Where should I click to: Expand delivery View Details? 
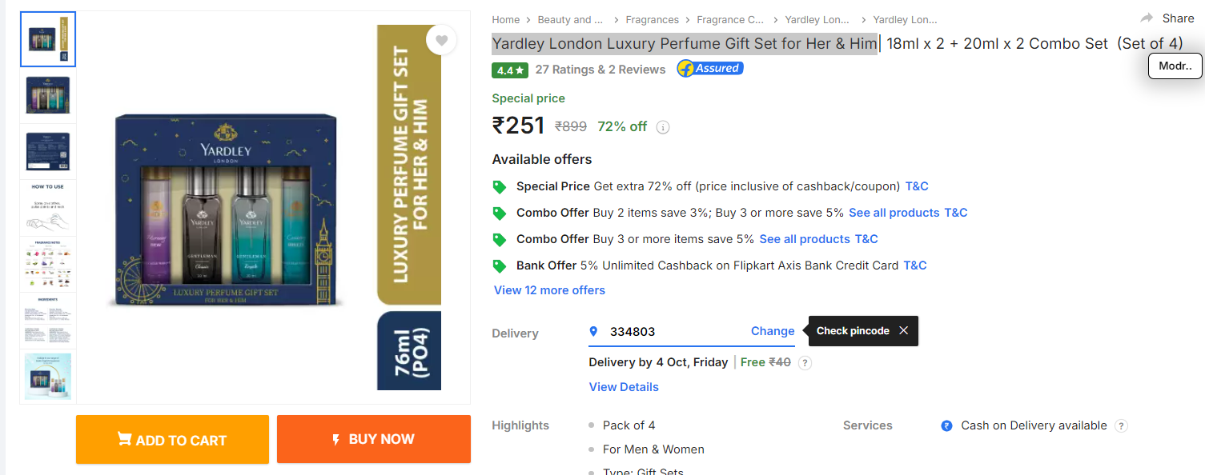pyautogui.click(x=624, y=387)
